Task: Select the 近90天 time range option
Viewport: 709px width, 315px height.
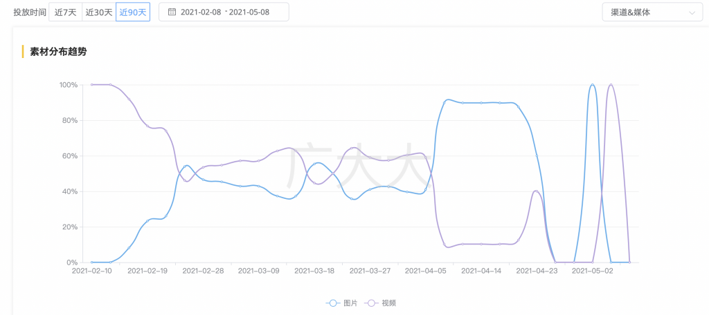Action: [133, 12]
